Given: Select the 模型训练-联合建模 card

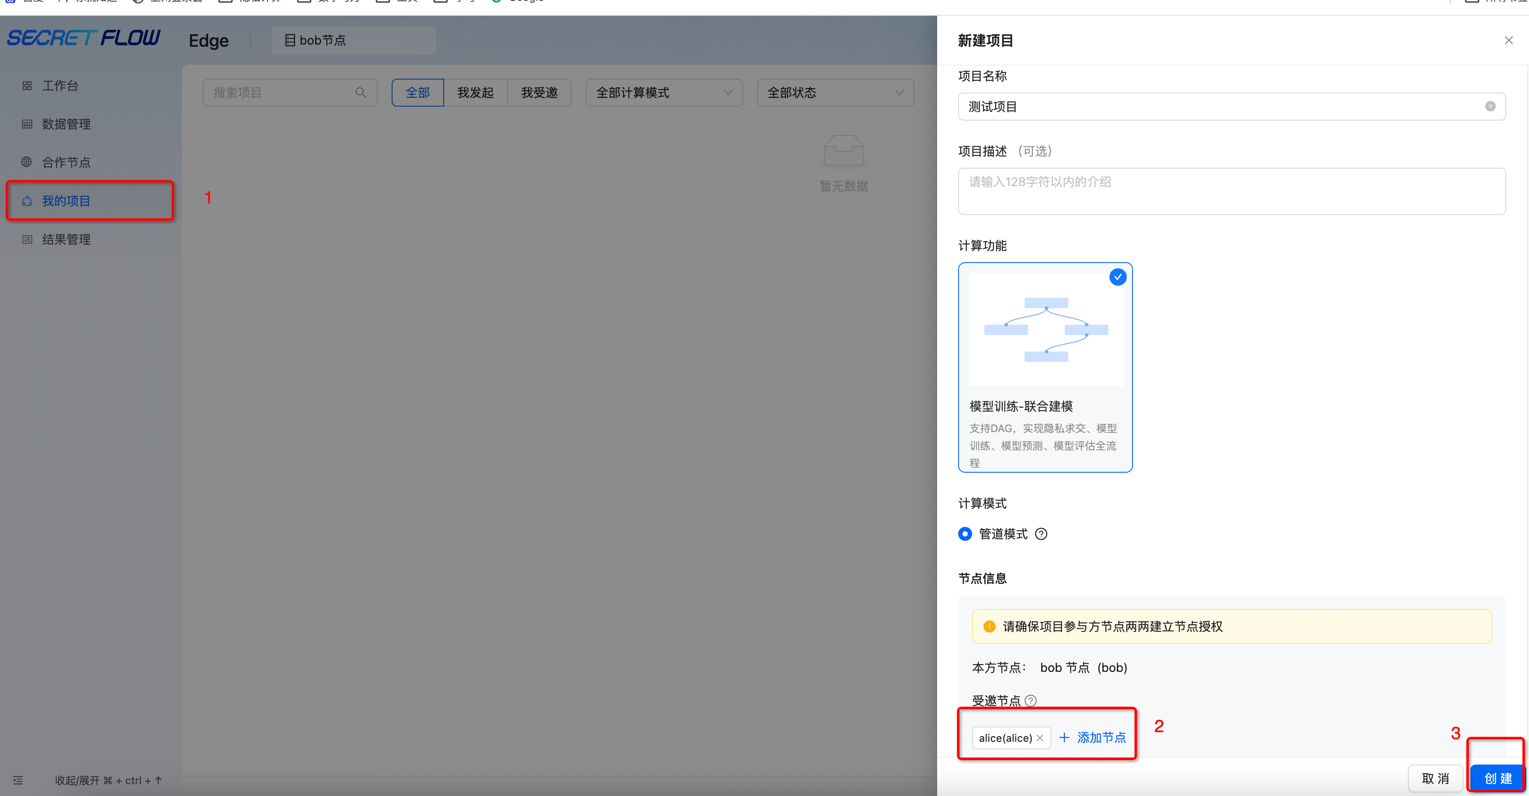Looking at the screenshot, I should 1045,368.
